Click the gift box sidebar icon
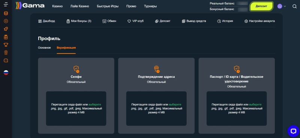Screen dimensions: 300x138 point(6,37)
